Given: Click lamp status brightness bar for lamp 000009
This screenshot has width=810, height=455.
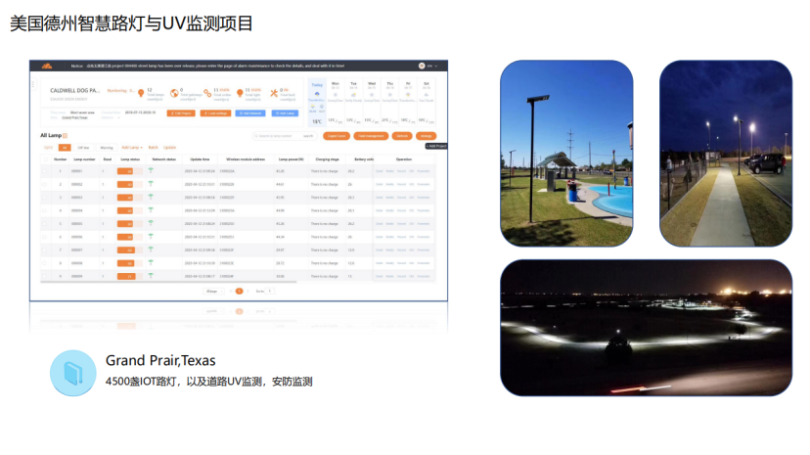Looking at the screenshot, I should (x=130, y=276).
